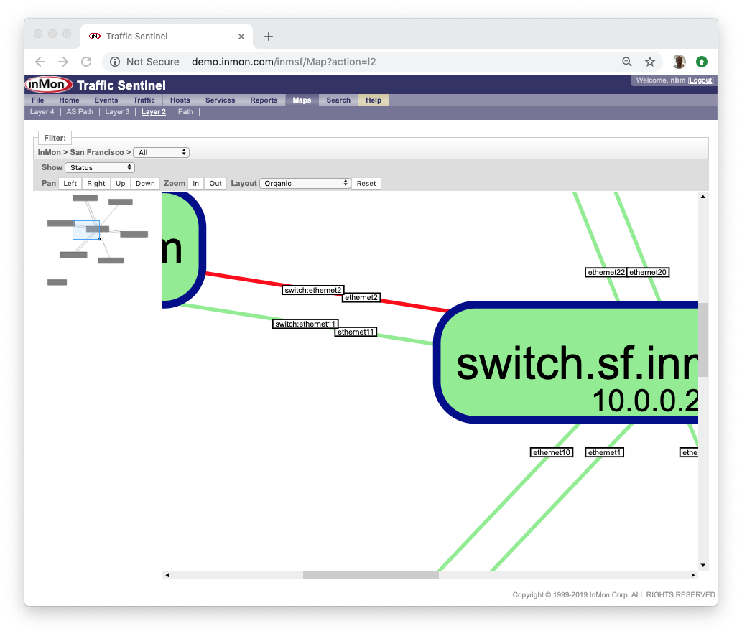Open the Show Status dropdown
Screen dimensions: 742x636
click(100, 167)
